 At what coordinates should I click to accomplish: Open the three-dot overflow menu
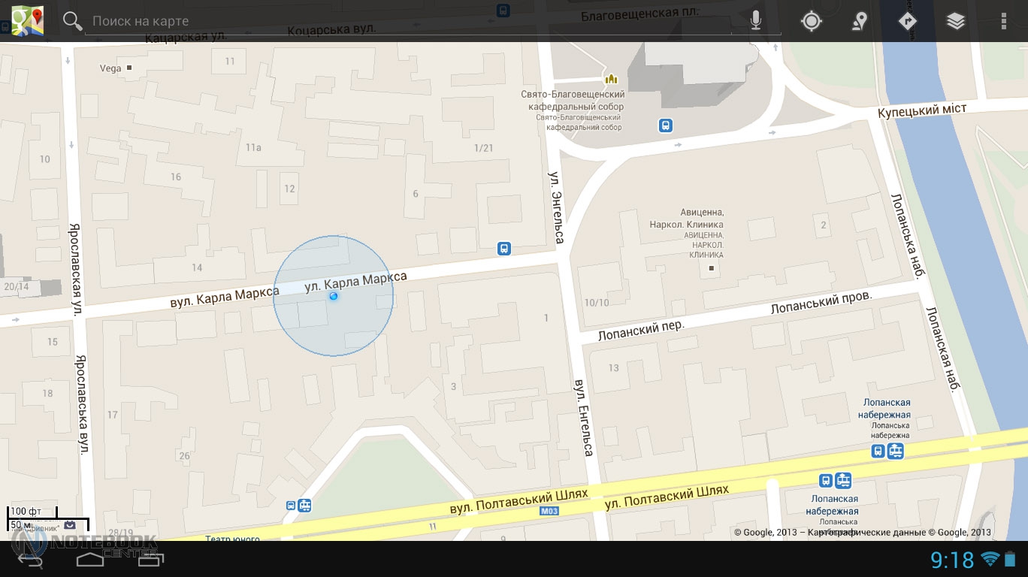click(x=1003, y=21)
